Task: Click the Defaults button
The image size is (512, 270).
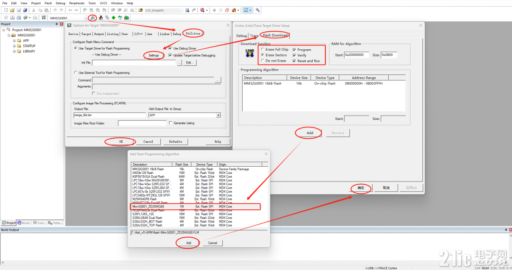Action: click(x=175, y=142)
